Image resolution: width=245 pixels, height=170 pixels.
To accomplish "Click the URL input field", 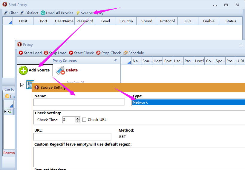I will pos(72,137).
